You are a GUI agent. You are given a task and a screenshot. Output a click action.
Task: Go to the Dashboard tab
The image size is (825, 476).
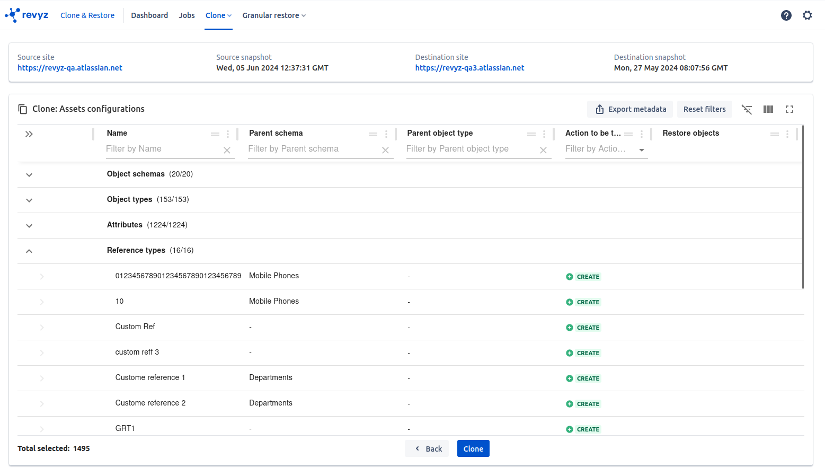[x=149, y=15]
